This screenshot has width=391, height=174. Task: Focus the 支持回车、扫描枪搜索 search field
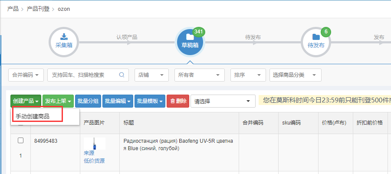[x=88, y=75]
